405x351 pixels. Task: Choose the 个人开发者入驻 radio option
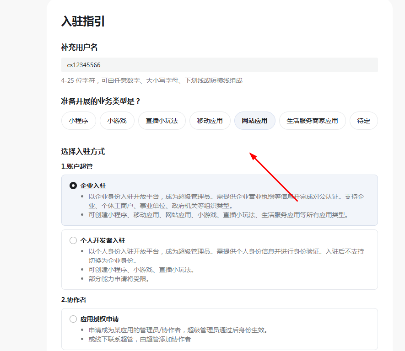(73, 240)
